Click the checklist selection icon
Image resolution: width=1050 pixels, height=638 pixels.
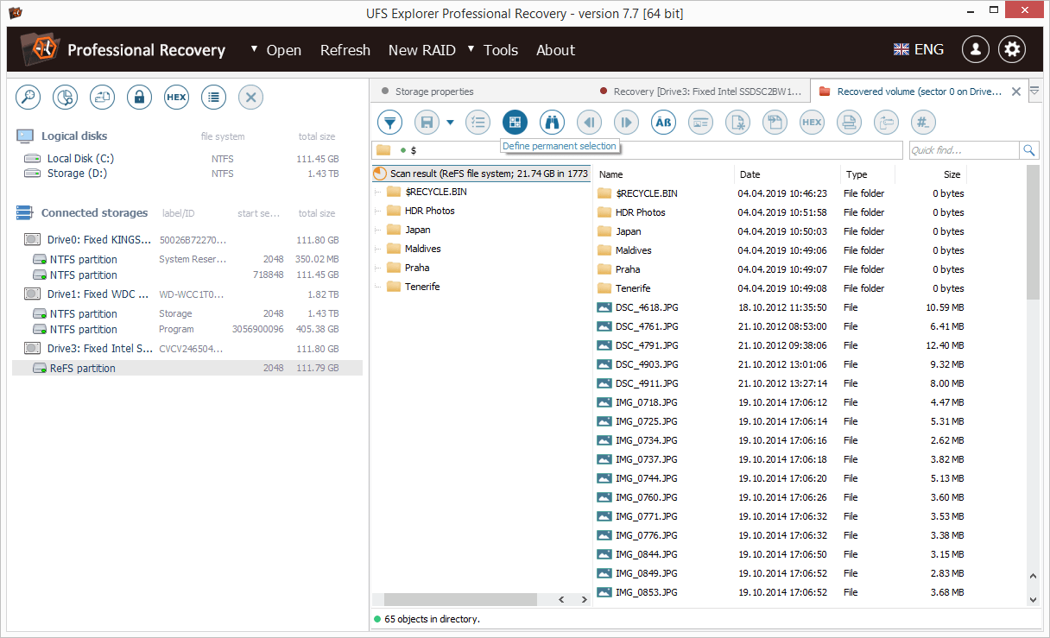pos(478,123)
